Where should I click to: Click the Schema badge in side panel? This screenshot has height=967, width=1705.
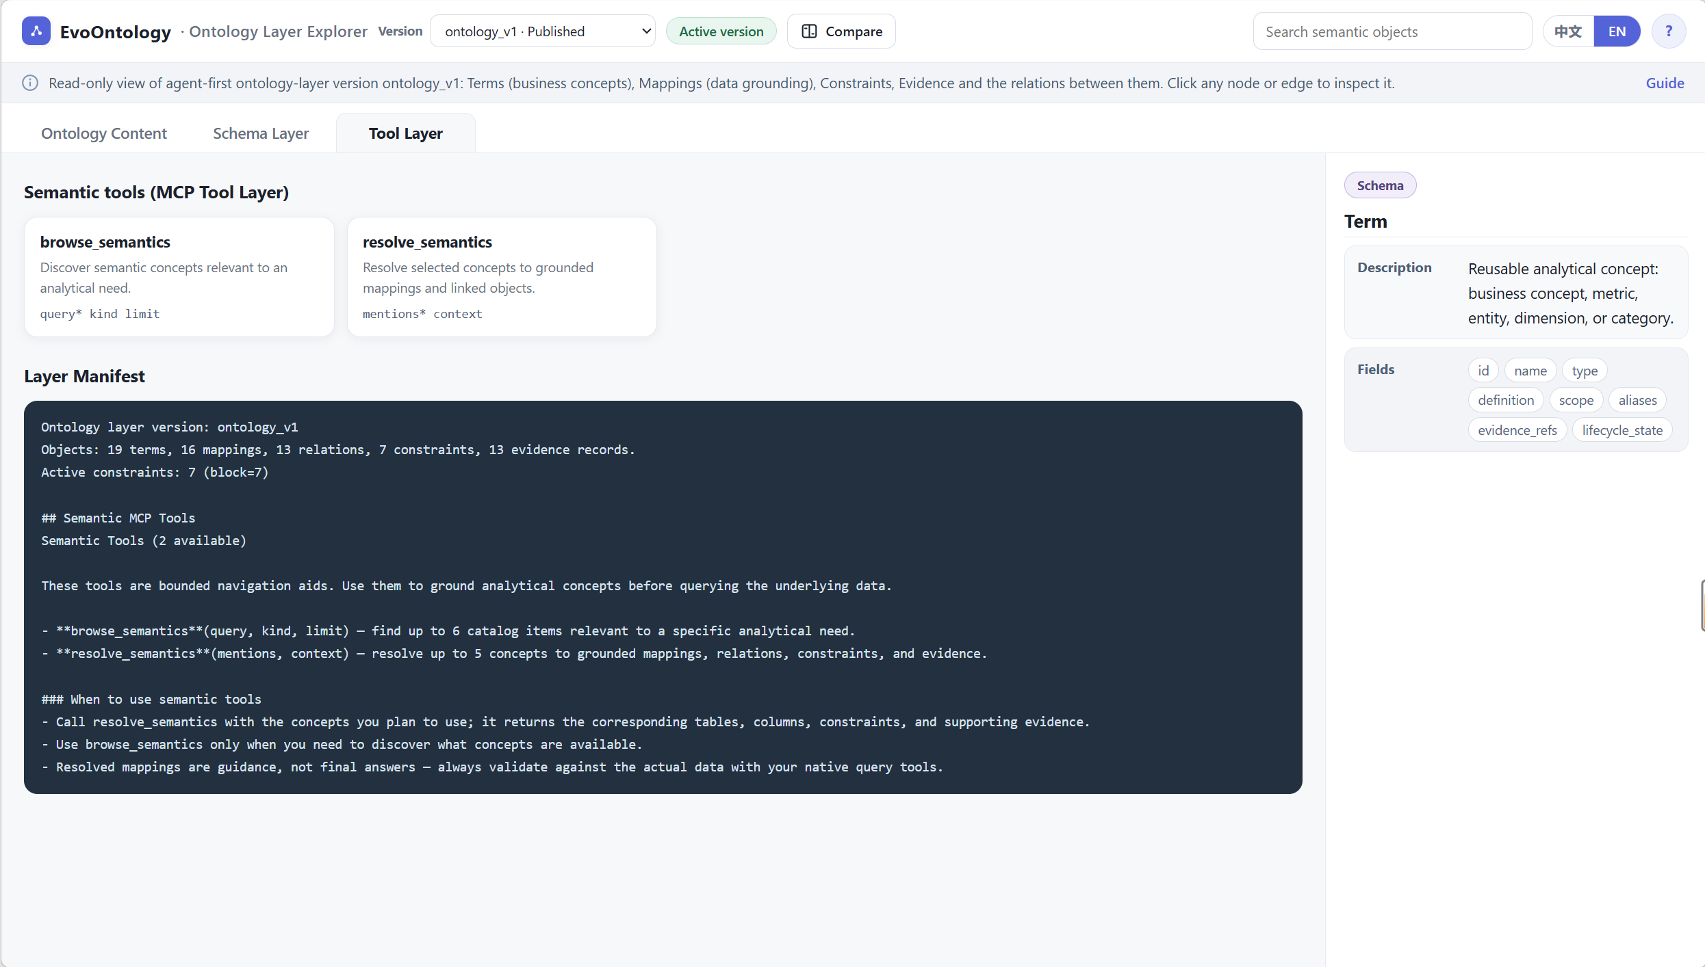[1380, 185]
